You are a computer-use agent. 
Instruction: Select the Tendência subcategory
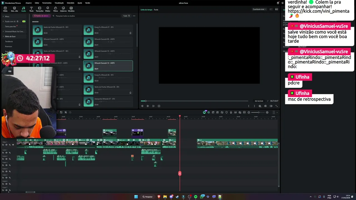click(x=9, y=41)
